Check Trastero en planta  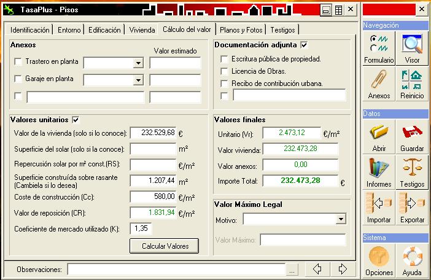tap(18, 61)
